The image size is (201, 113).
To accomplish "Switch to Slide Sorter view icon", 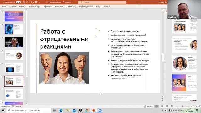I will point(162,106).
